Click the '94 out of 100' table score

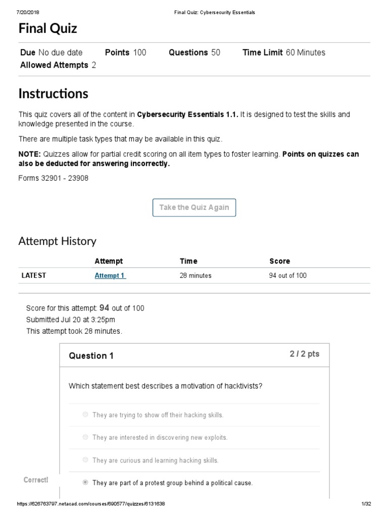(288, 276)
